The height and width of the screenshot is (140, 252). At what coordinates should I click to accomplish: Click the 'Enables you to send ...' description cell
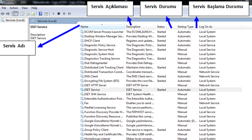(140, 103)
